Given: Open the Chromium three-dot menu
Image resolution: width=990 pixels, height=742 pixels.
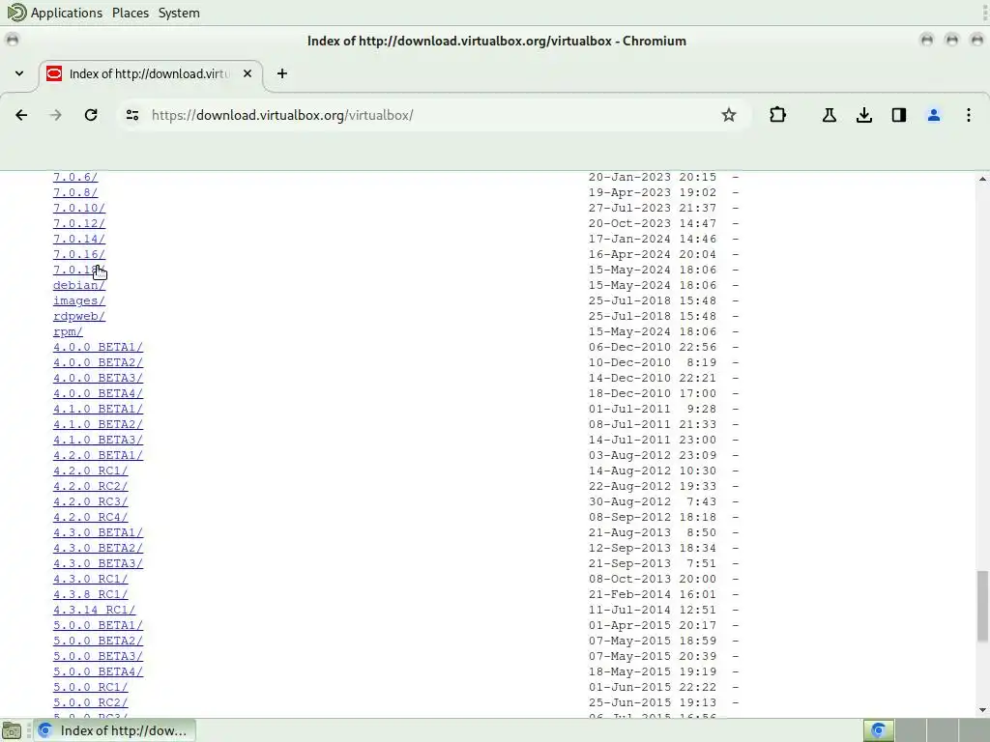Looking at the screenshot, I should coord(969,115).
